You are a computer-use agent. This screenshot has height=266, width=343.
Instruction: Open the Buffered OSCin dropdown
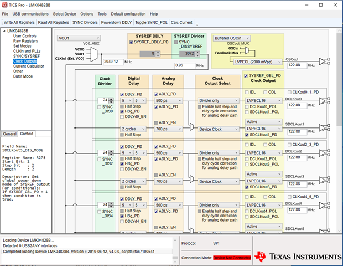click(x=232, y=38)
